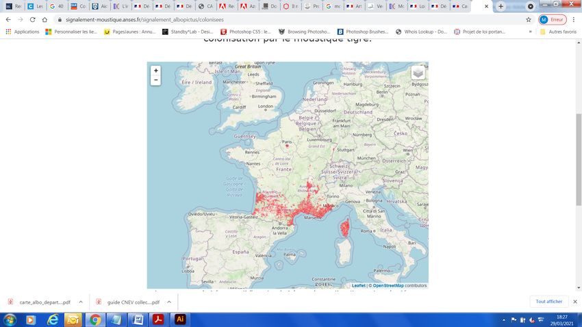Show hidden bookmarks with the chevron
Screen dimensions: 582x327
pyautogui.click(x=533, y=31)
